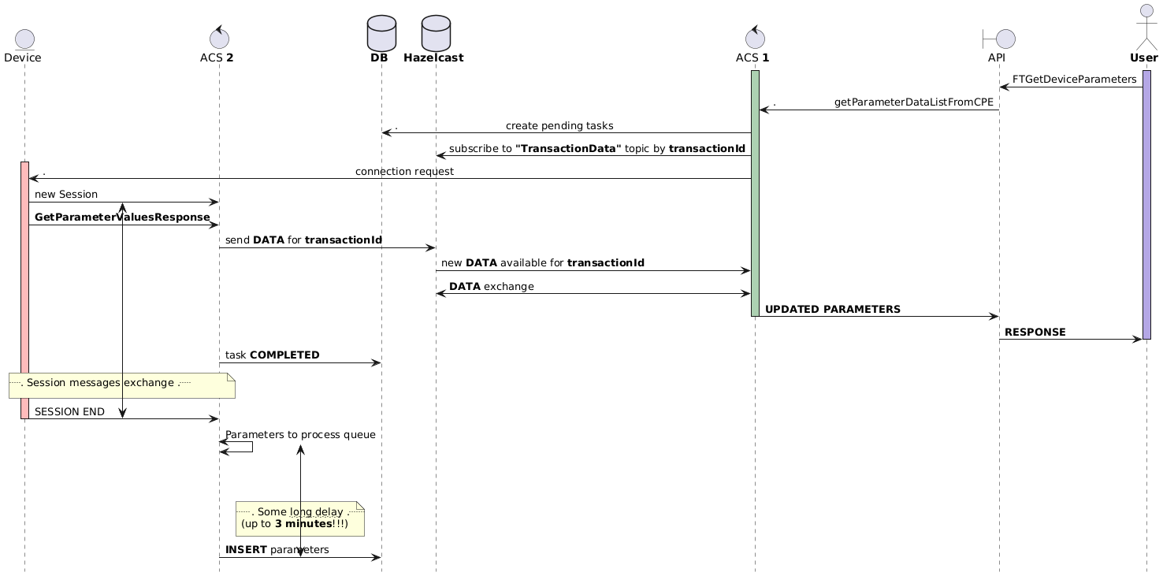The image size is (1163, 576).
Task: Select the getParameterDataListFromCPE message label
Action: pos(913,102)
